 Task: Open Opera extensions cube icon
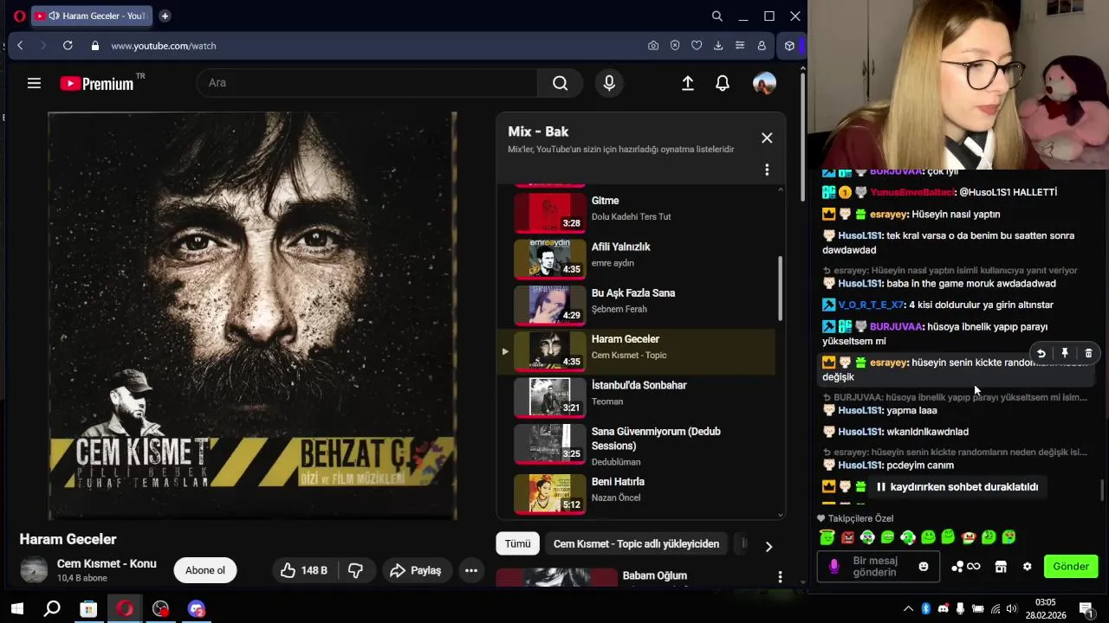point(789,46)
